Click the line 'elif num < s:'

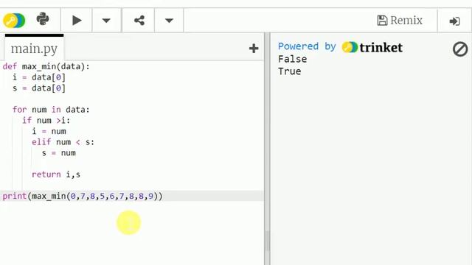63,142
